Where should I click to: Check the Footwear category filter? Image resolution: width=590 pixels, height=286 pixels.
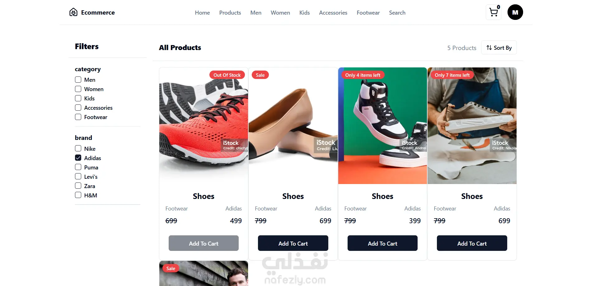pos(78,117)
